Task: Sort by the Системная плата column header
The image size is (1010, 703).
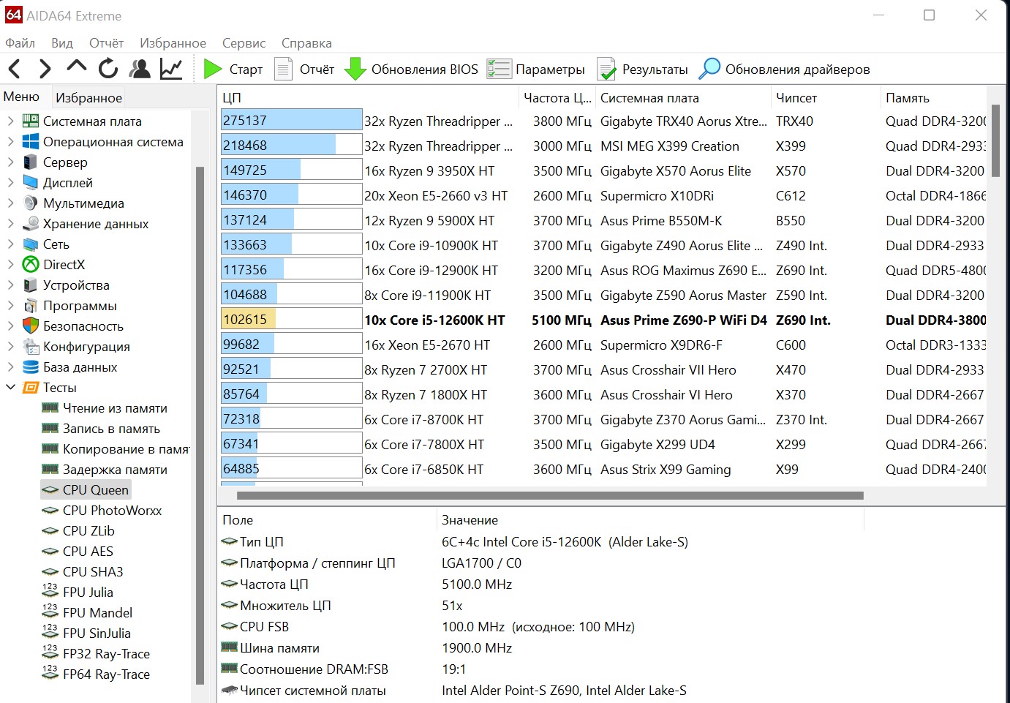Action: 683,97
